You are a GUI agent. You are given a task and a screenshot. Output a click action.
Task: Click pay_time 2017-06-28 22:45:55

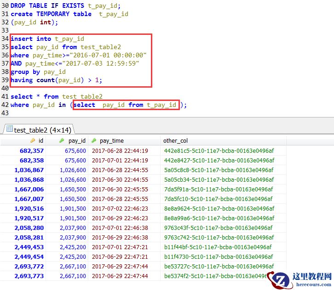click(x=120, y=199)
